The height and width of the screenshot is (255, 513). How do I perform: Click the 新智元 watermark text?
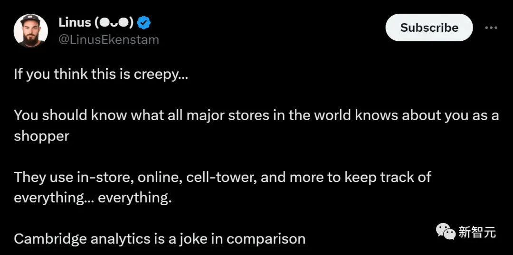coord(477,232)
